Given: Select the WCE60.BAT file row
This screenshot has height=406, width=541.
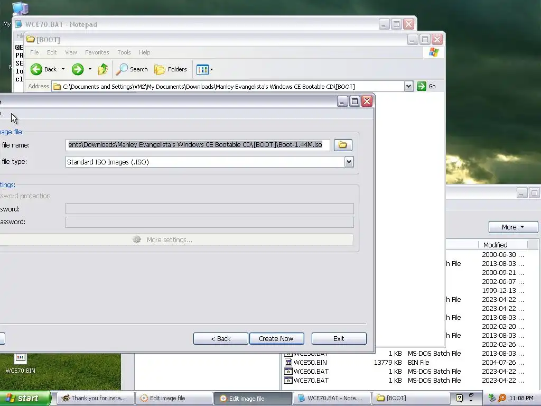Looking at the screenshot, I should click(405, 372).
